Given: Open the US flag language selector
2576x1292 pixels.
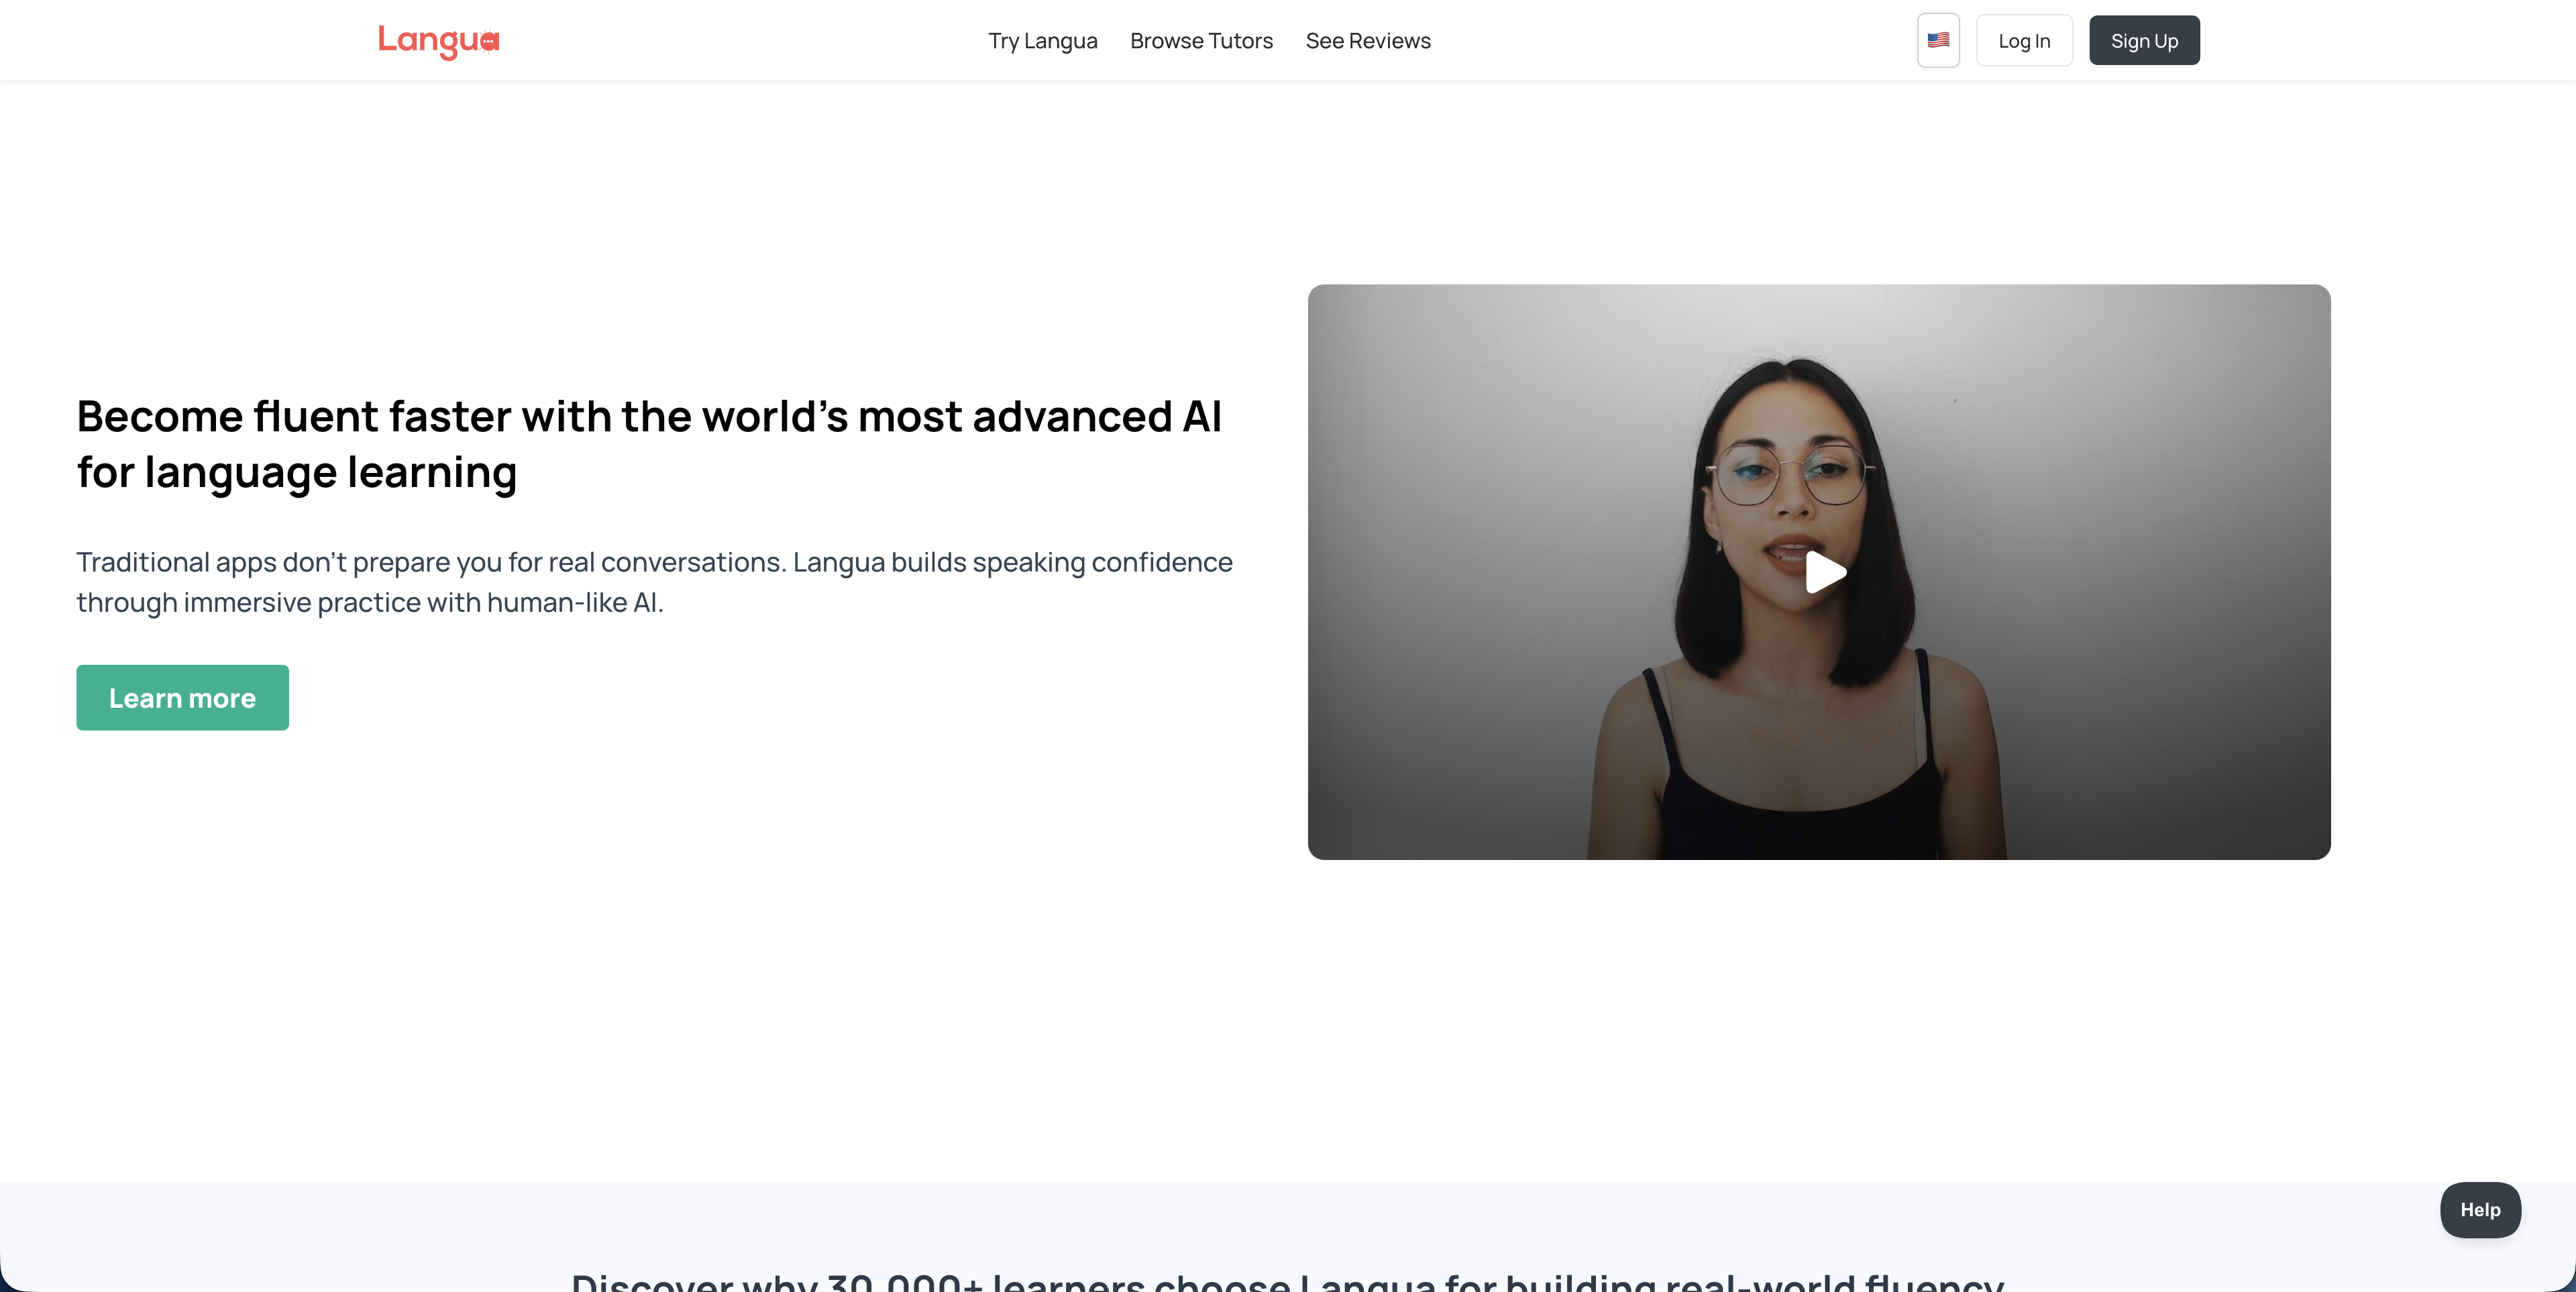Looking at the screenshot, I should point(1938,40).
